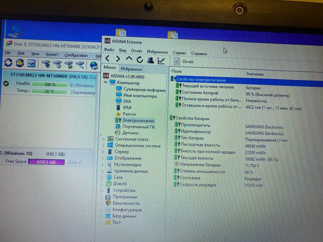Click the Health 100 % bar
The height and width of the screenshot is (242, 323).
(x=50, y=84)
